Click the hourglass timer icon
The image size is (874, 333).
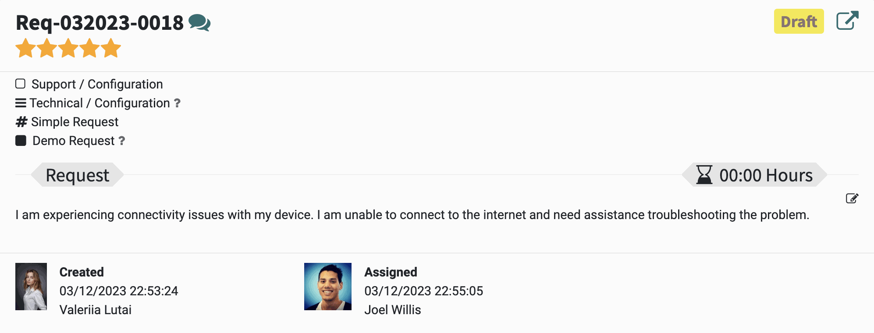coord(704,175)
